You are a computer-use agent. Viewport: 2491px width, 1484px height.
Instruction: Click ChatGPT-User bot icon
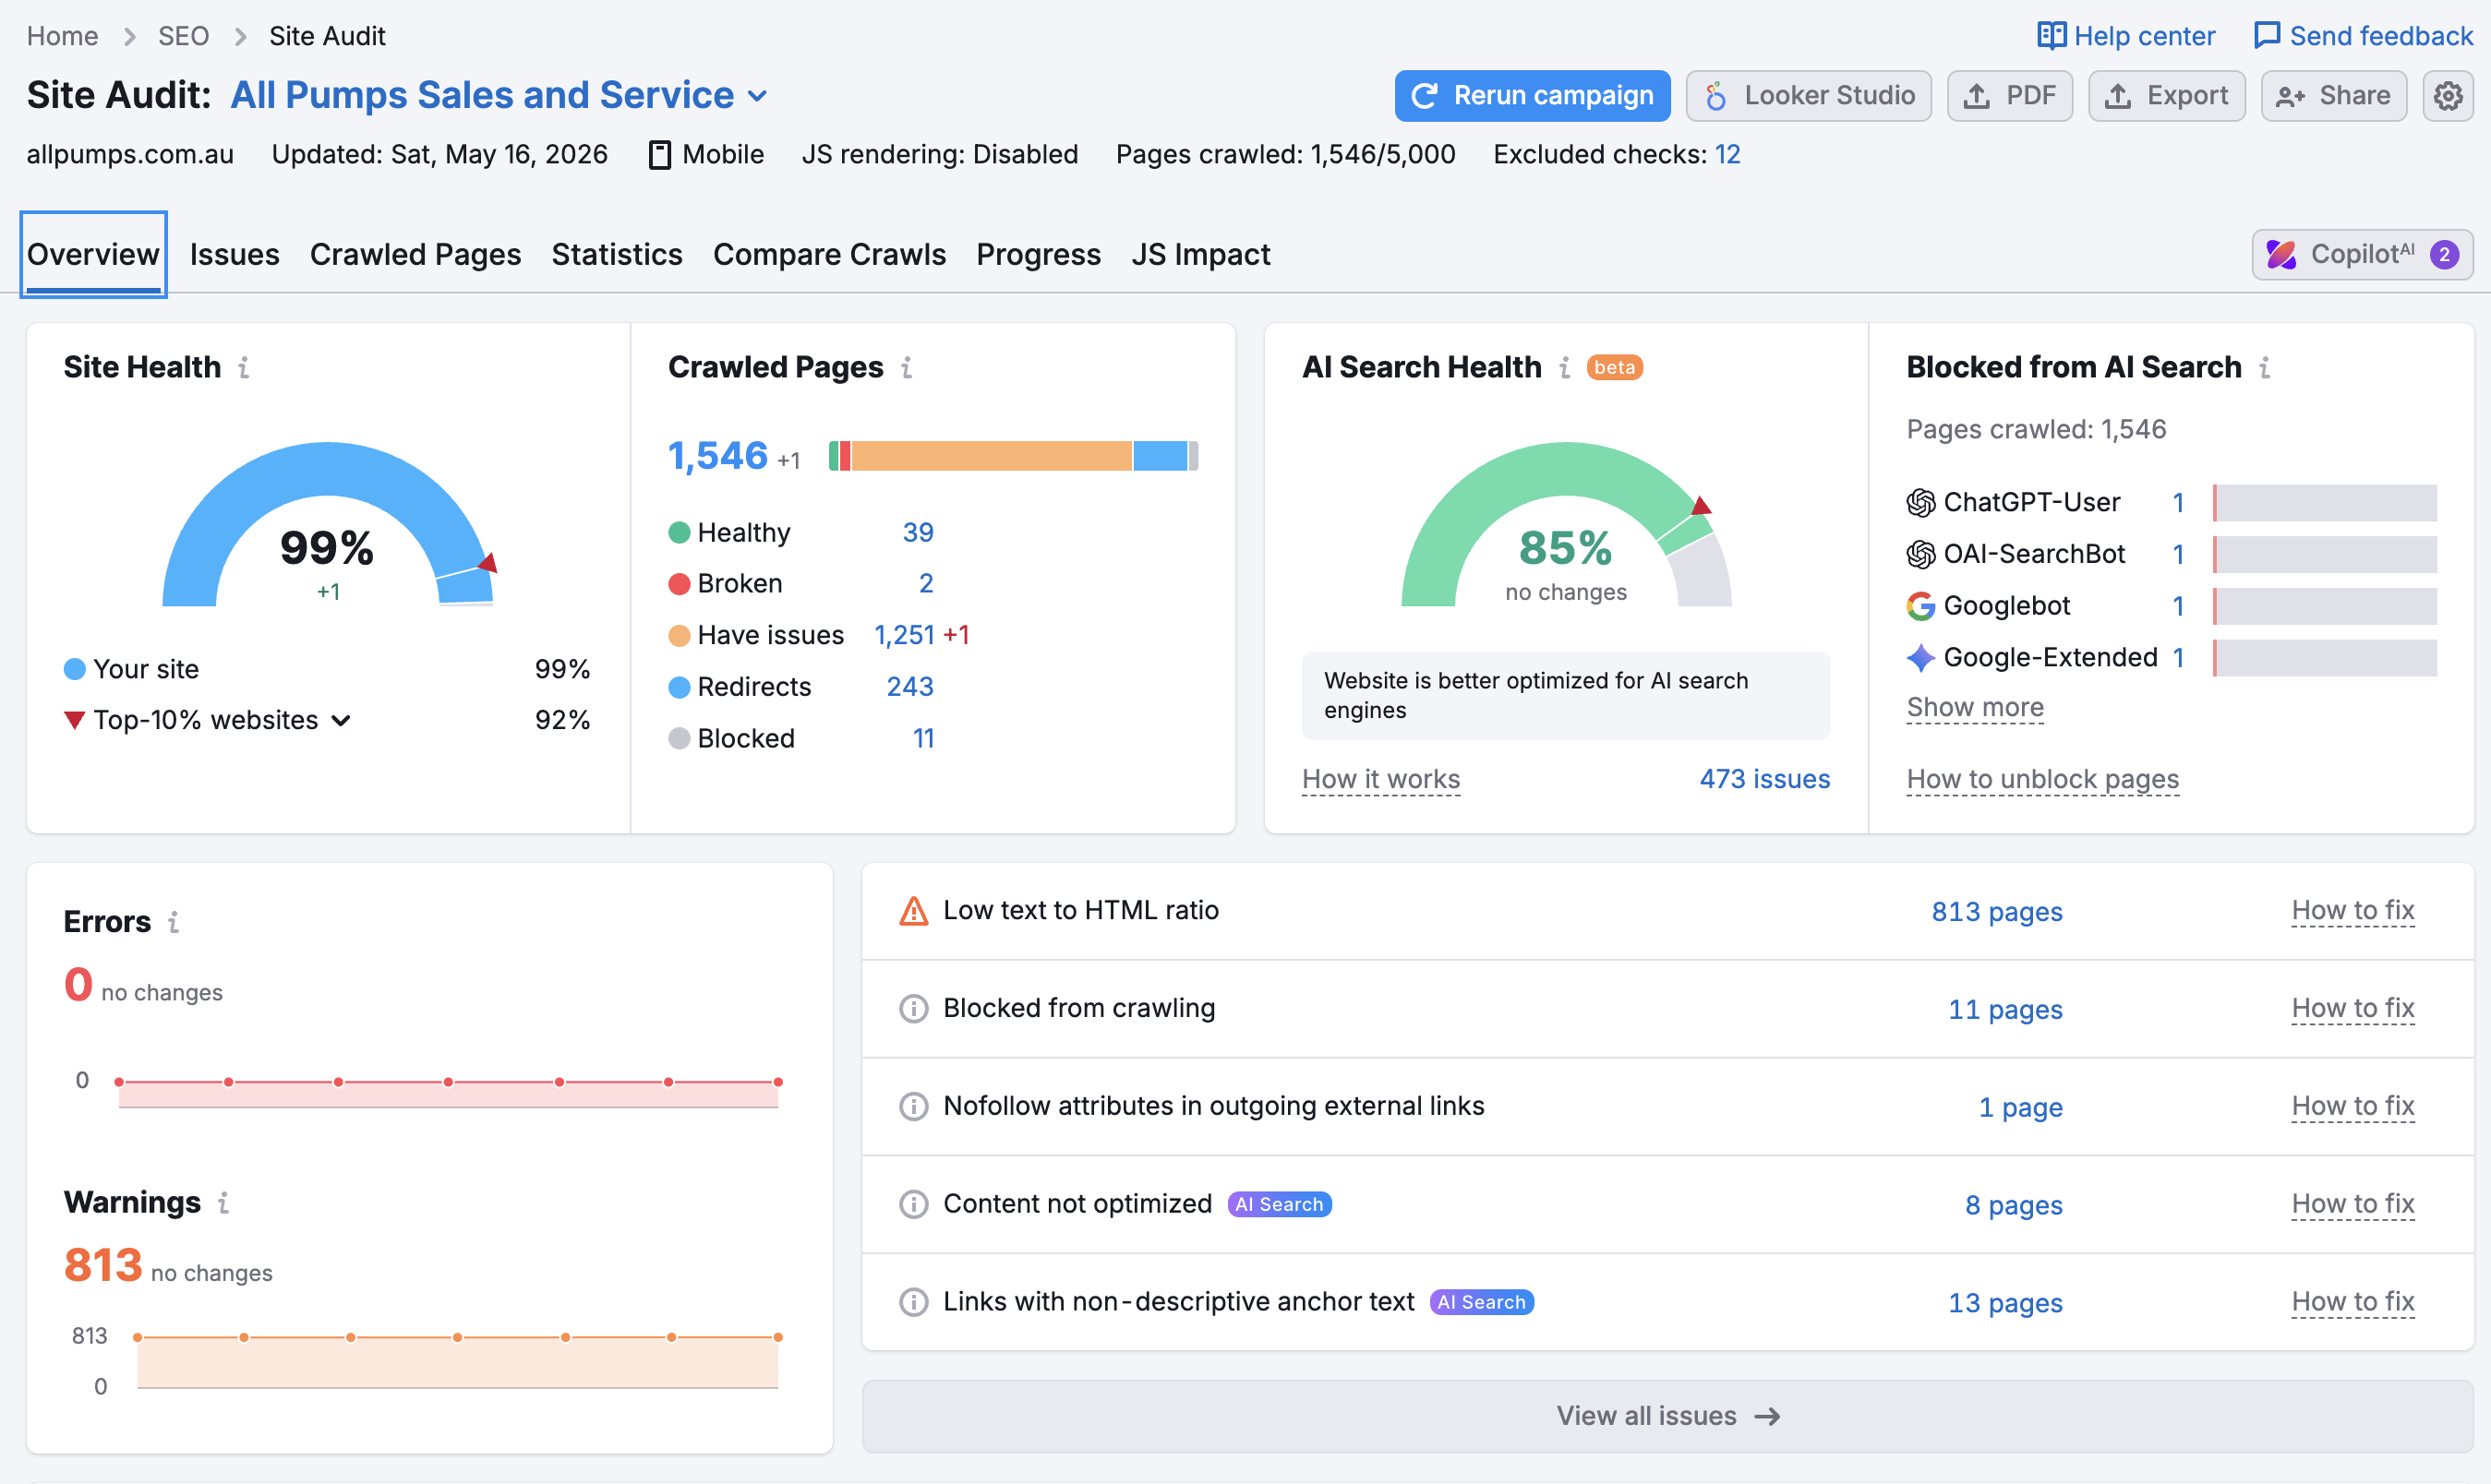pos(1919,503)
